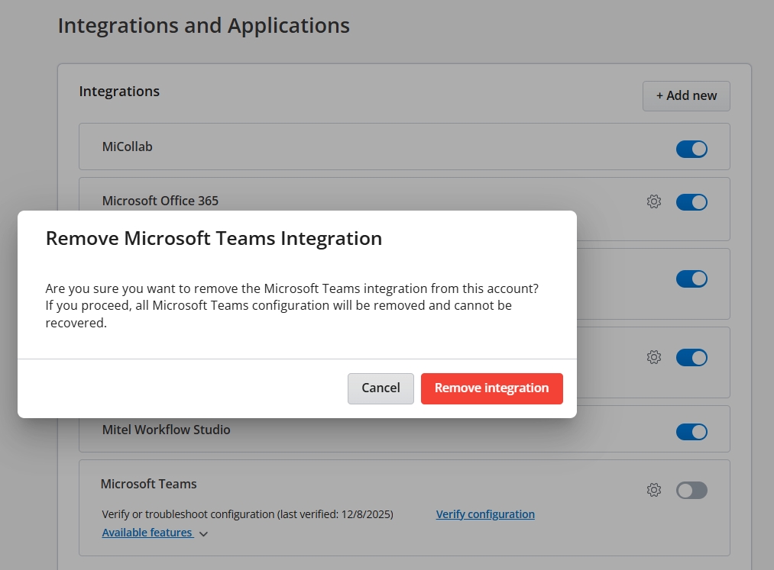
Task: Click the Add new integration button
Action: [x=686, y=95]
